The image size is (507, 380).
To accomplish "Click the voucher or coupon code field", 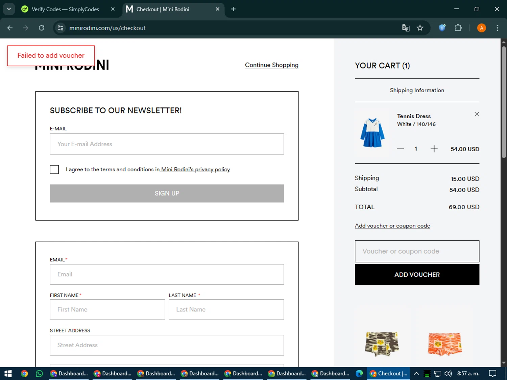I will pos(417,251).
